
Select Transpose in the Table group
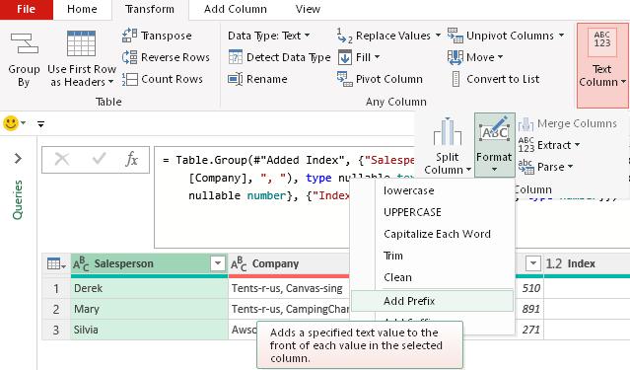coord(157,36)
